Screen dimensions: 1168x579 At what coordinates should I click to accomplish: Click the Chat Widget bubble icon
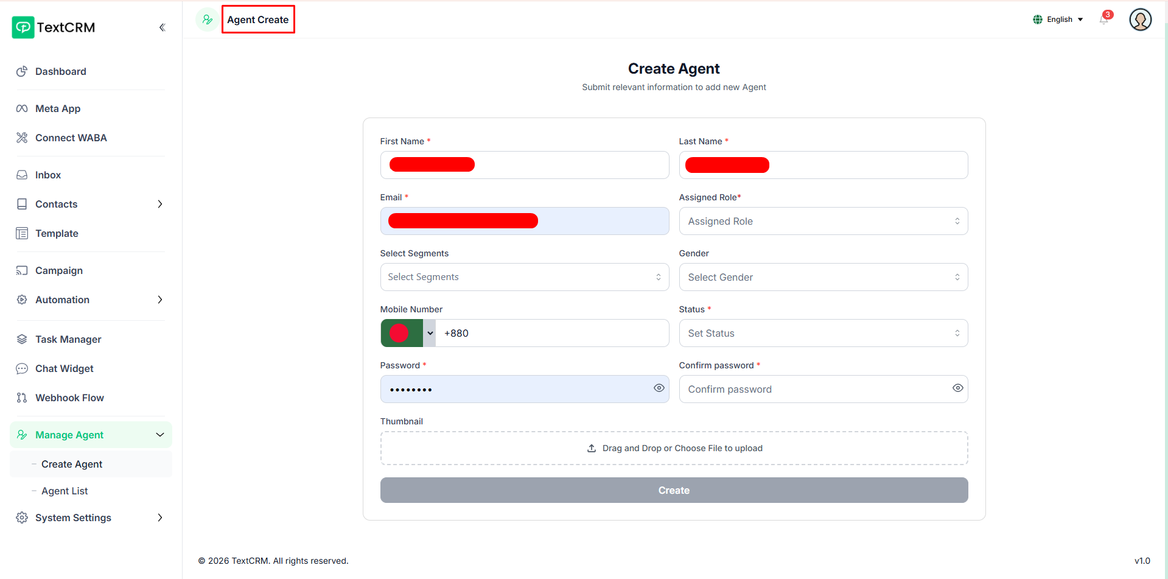pyautogui.click(x=22, y=368)
